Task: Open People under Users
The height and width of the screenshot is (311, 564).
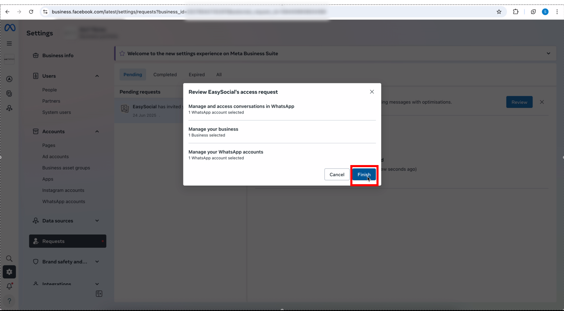Action: (49, 90)
